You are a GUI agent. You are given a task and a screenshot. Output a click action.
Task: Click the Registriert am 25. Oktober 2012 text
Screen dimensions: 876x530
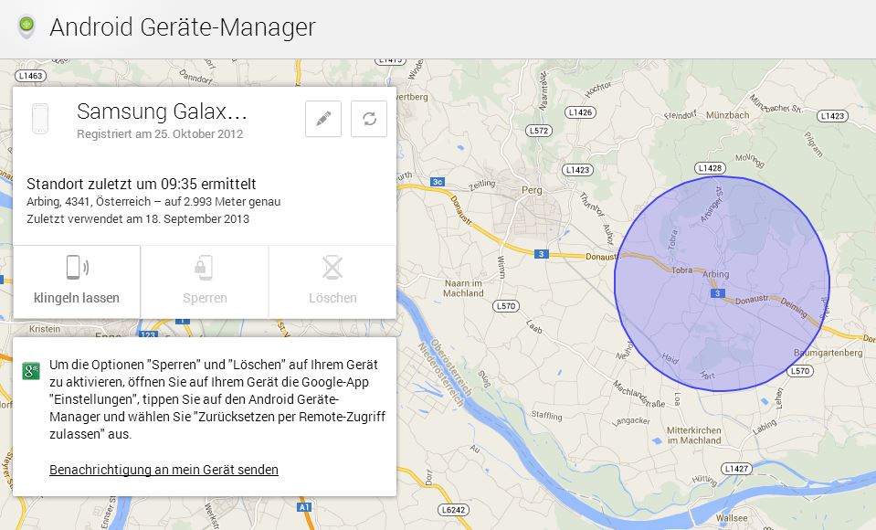click(x=160, y=134)
